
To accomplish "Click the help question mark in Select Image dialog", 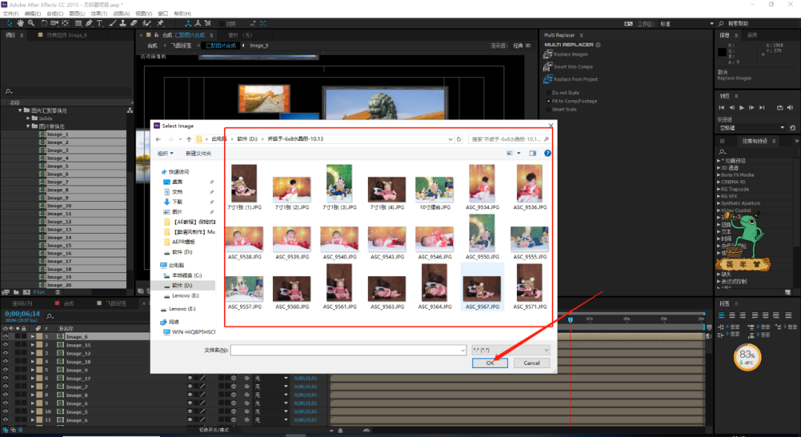I will click(547, 154).
